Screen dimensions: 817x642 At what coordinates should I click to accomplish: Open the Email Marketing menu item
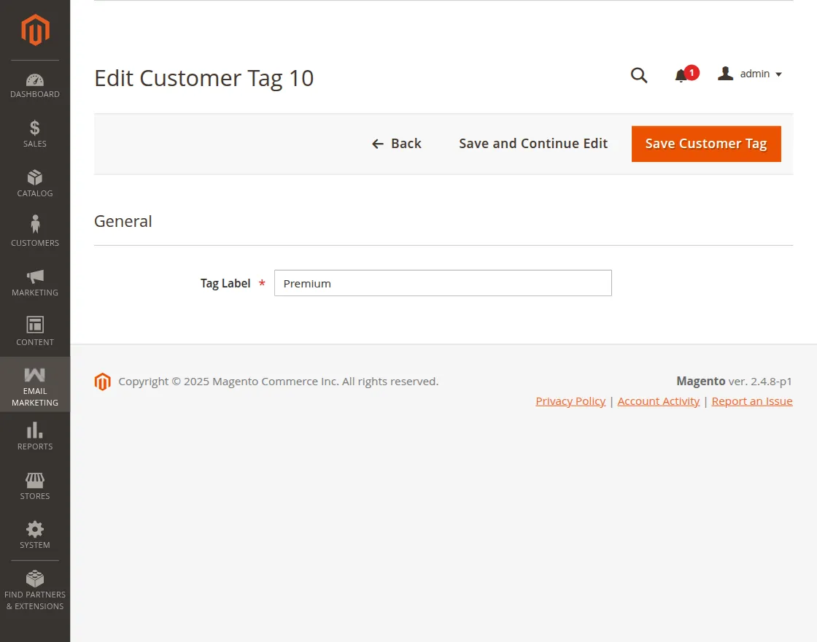[x=35, y=385]
